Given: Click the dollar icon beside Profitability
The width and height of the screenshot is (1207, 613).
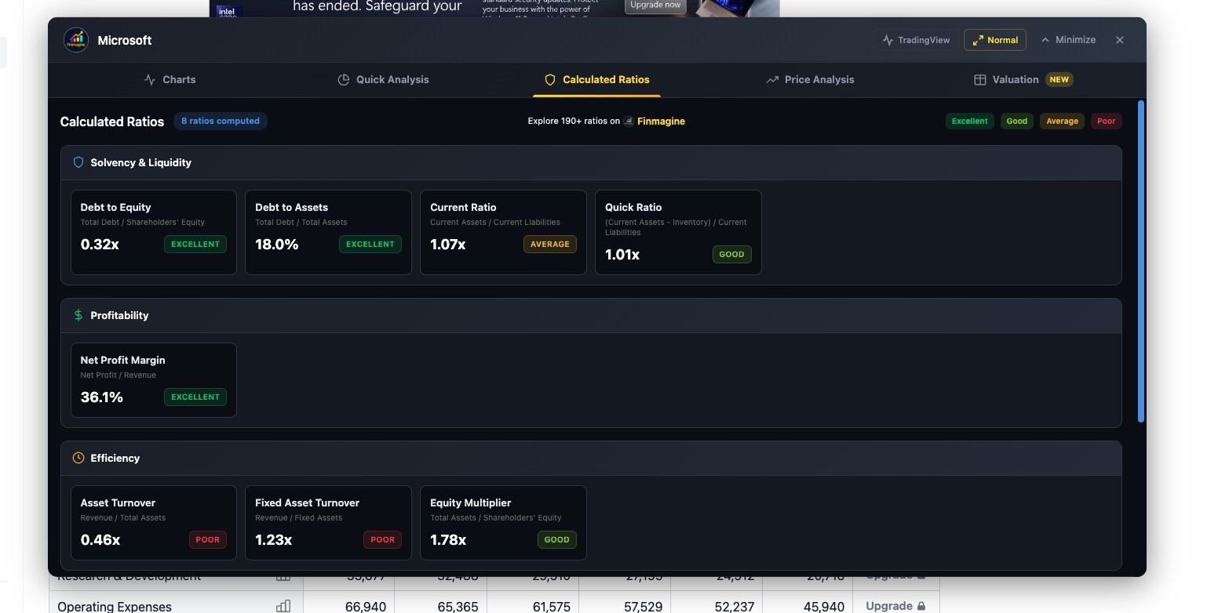Looking at the screenshot, I should click(x=78, y=316).
